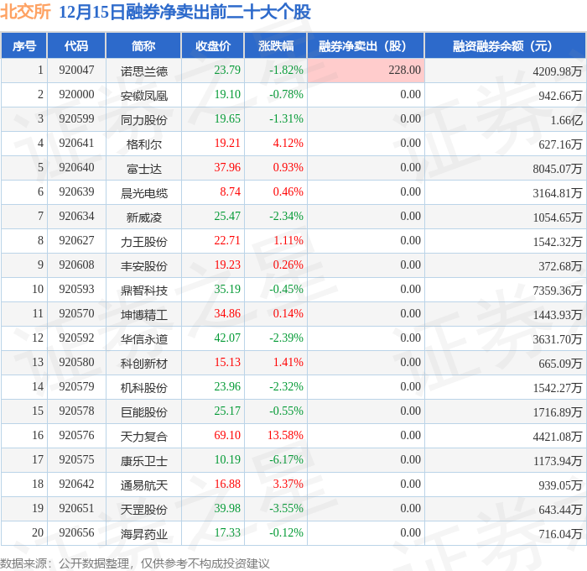Click the 融资融券余额（元） column header

click(505, 45)
